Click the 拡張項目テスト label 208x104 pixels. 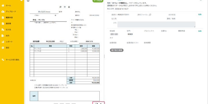pyautogui.click(x=133, y=43)
